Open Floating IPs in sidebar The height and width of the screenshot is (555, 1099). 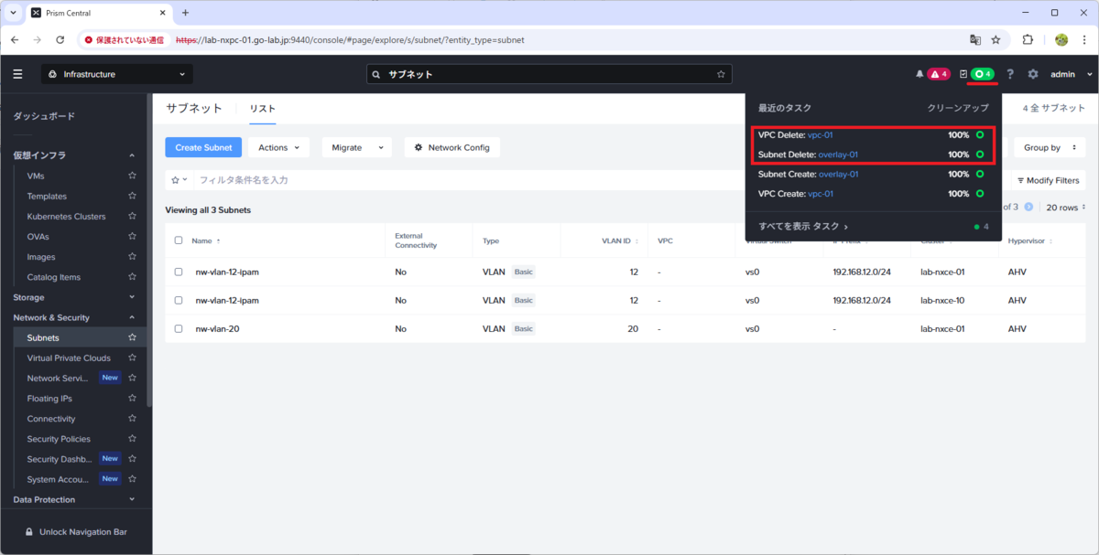pyautogui.click(x=49, y=399)
